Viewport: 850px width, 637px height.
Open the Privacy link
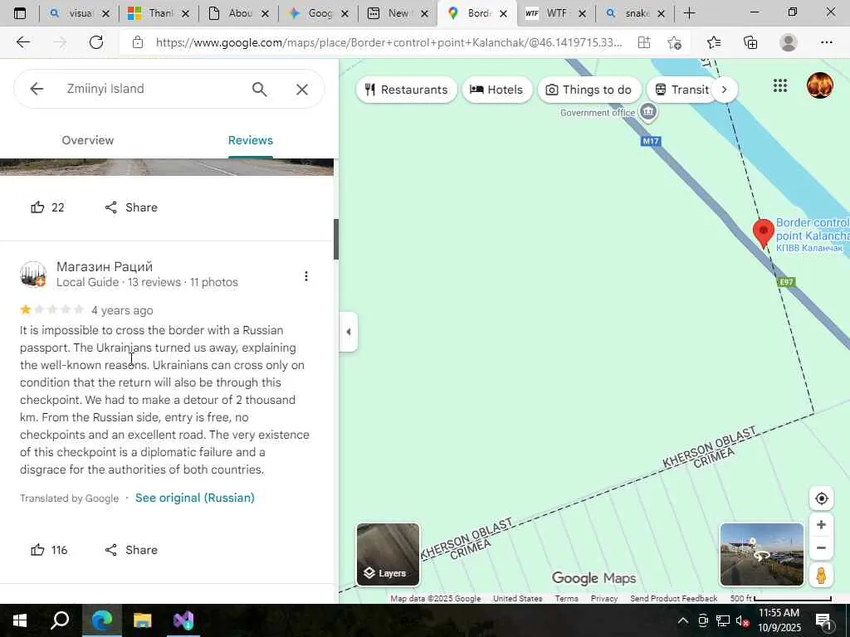604,599
